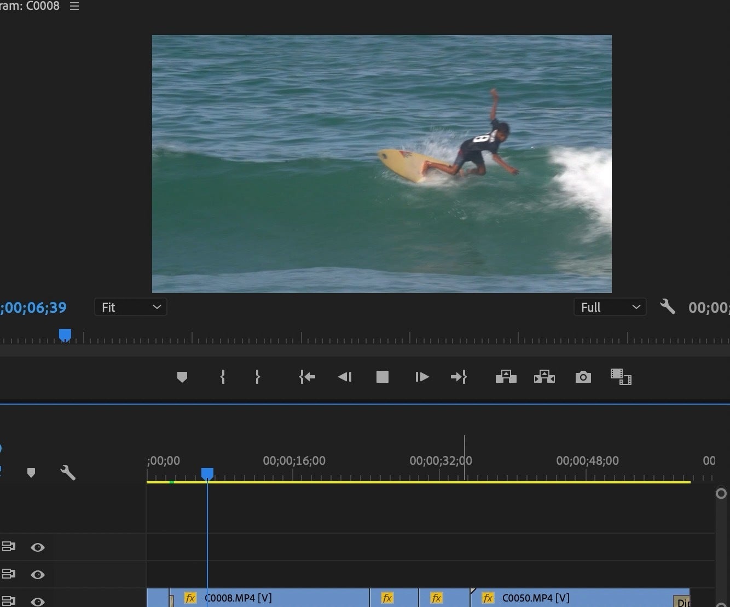This screenshot has width=730, height=607.
Task: Toggle the middle video track's eye icon
Action: (38, 574)
